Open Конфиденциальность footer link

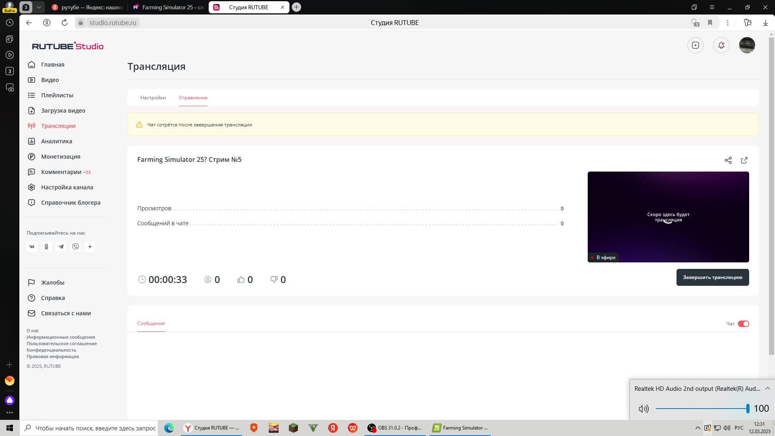[51, 350]
